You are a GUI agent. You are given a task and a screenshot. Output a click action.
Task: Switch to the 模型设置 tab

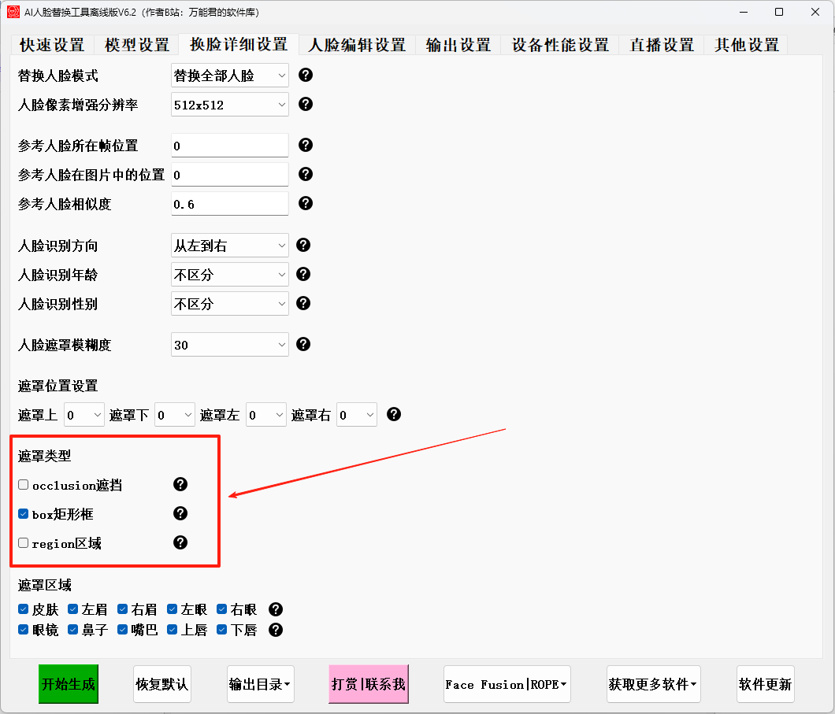[x=137, y=45]
